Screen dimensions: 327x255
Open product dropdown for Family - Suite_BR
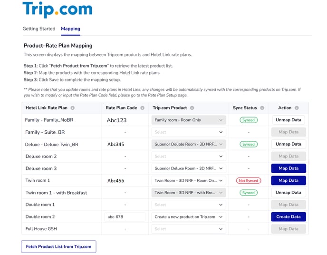[x=189, y=132]
